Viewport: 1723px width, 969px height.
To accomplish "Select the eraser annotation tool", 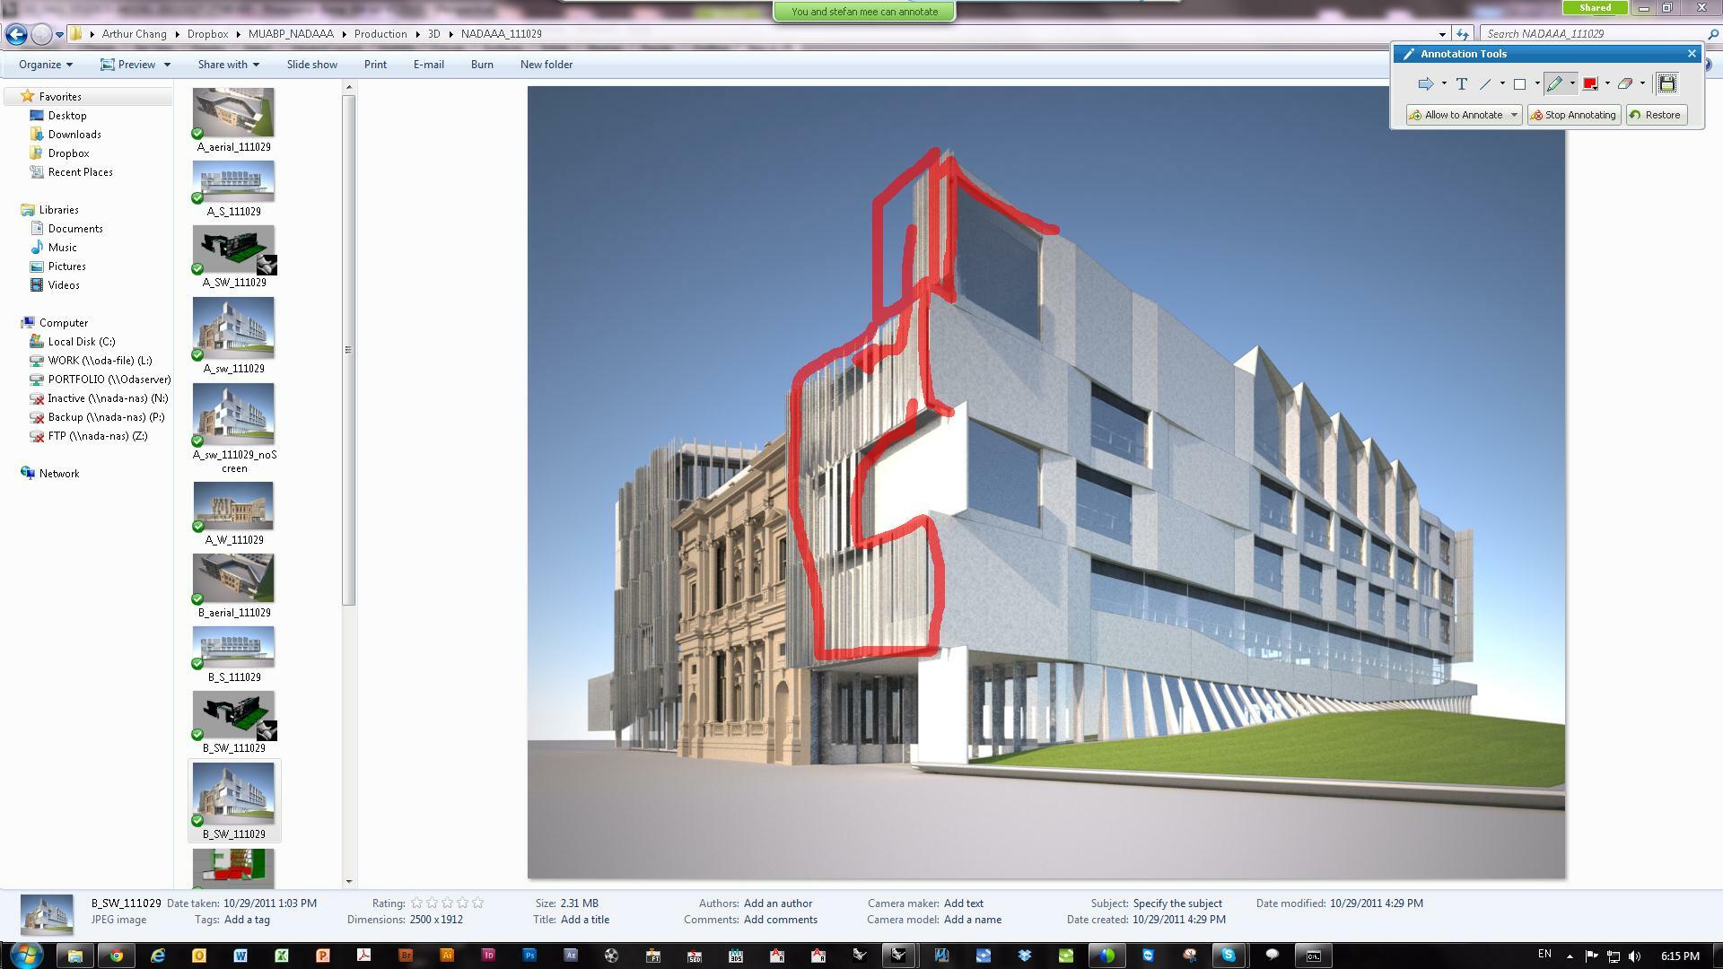I will pos(1624,83).
